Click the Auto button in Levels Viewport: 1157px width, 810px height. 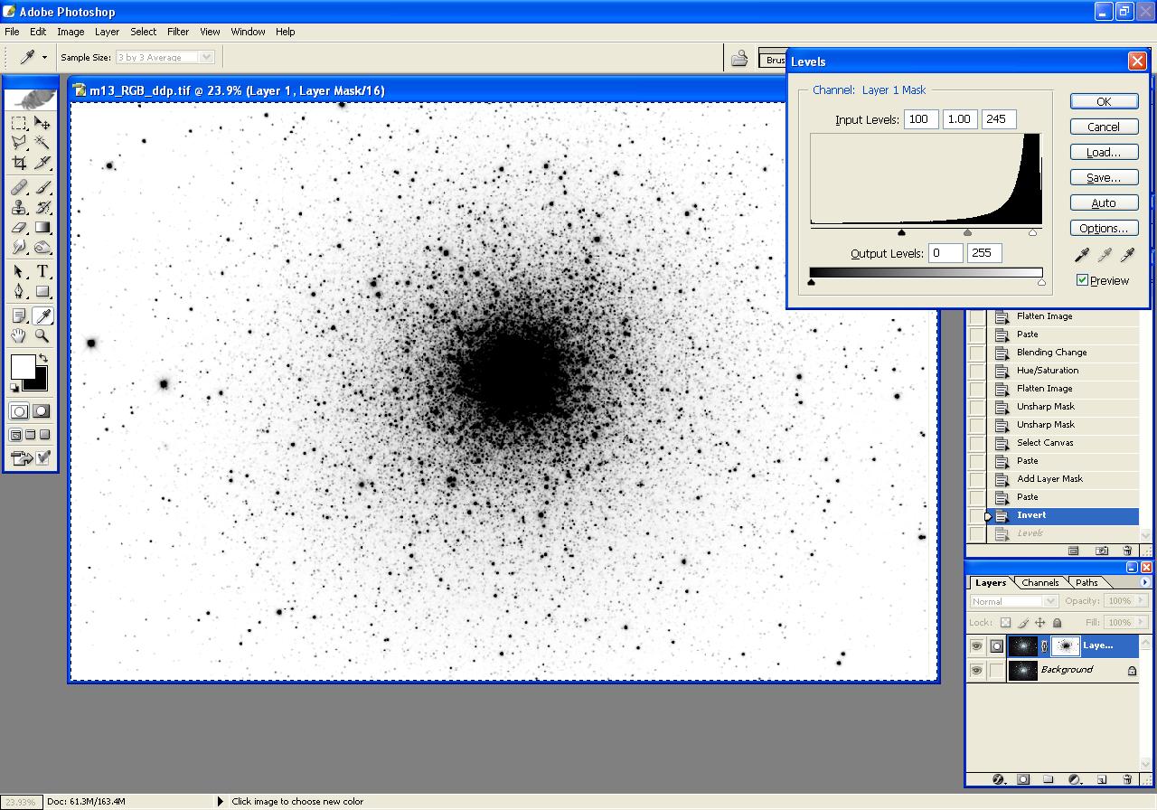(x=1104, y=203)
